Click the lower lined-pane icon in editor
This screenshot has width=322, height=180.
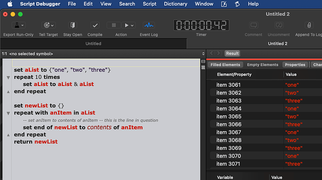[x=203, y=67]
